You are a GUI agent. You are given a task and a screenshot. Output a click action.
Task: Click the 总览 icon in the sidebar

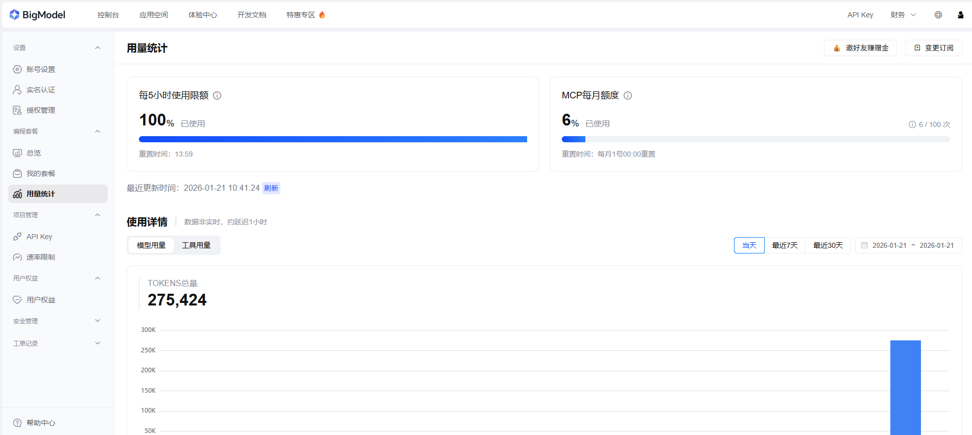[17, 152]
